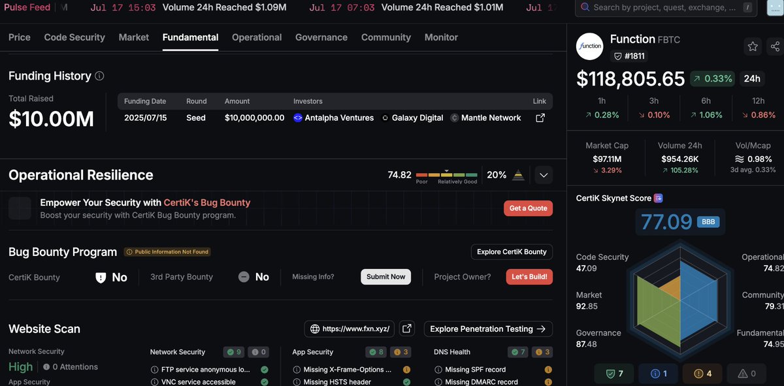This screenshot has width=784, height=386.
Task: Click the Pulse Feed label
Action: point(26,8)
